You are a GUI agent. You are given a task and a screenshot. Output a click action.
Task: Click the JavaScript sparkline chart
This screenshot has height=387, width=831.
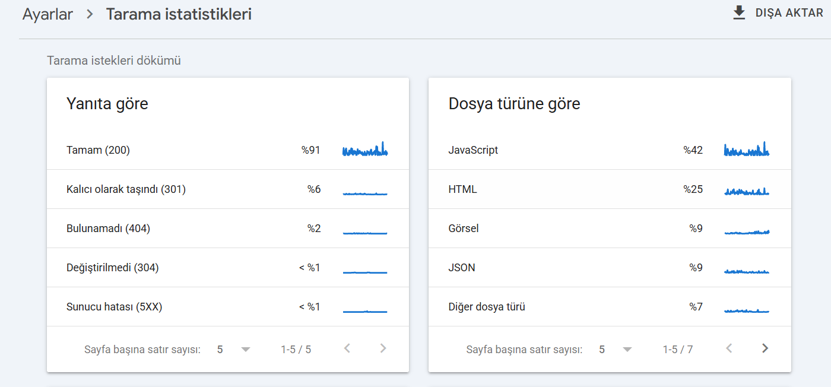point(747,149)
